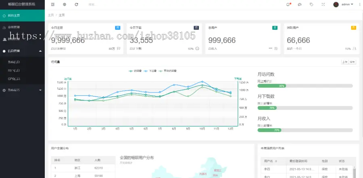Select the 上海 row in distribution table

tap(83, 176)
